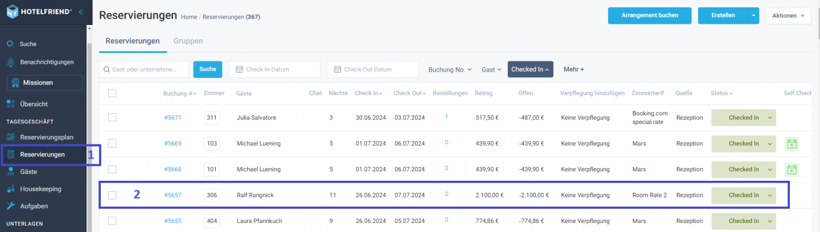Click room number 404 box
This screenshot has height=232, width=820.
coord(212,221)
